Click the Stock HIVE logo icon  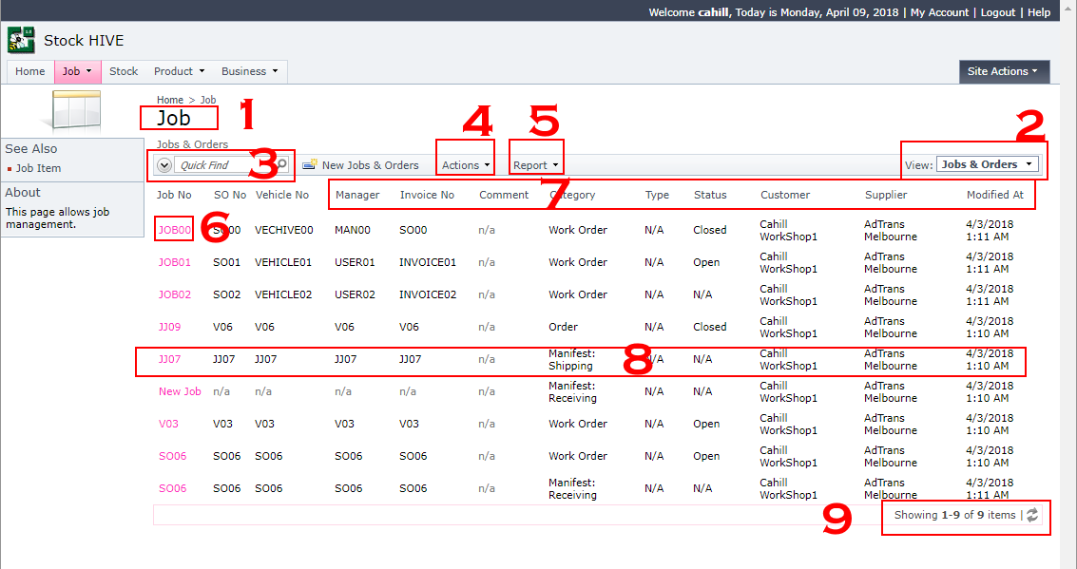pos(21,41)
